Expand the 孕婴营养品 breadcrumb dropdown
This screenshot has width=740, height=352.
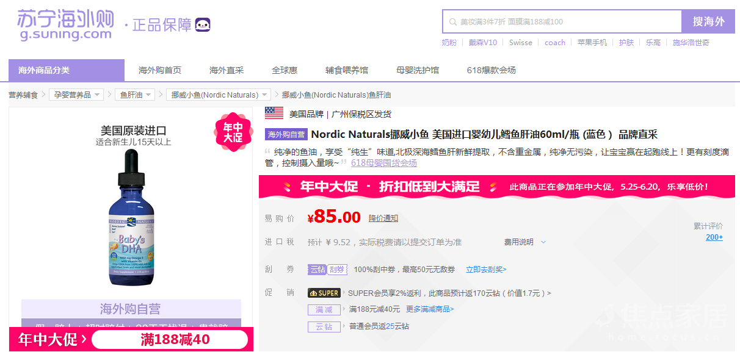76,95
